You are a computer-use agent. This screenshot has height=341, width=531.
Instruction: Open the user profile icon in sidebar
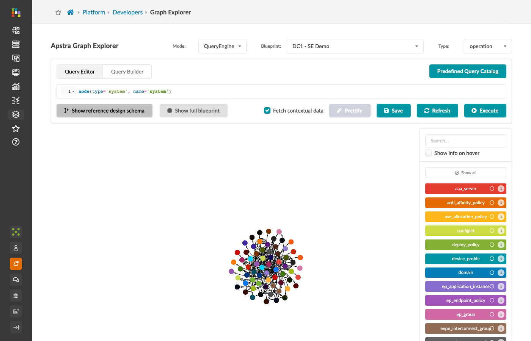pyautogui.click(x=16, y=248)
